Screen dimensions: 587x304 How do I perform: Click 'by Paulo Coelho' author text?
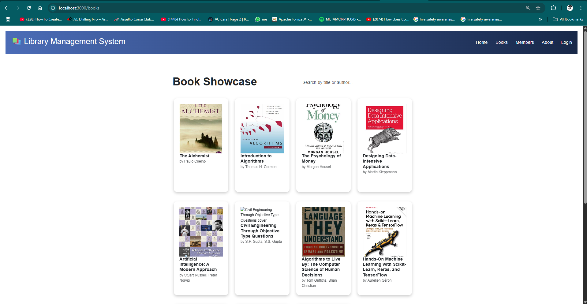[x=193, y=161]
